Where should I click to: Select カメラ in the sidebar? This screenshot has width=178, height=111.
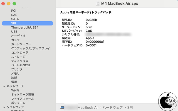pyautogui.click(x=16, y=40)
